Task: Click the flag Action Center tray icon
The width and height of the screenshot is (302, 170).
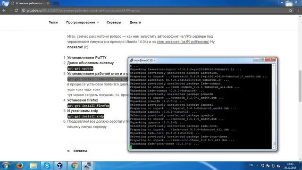Action: (268, 166)
